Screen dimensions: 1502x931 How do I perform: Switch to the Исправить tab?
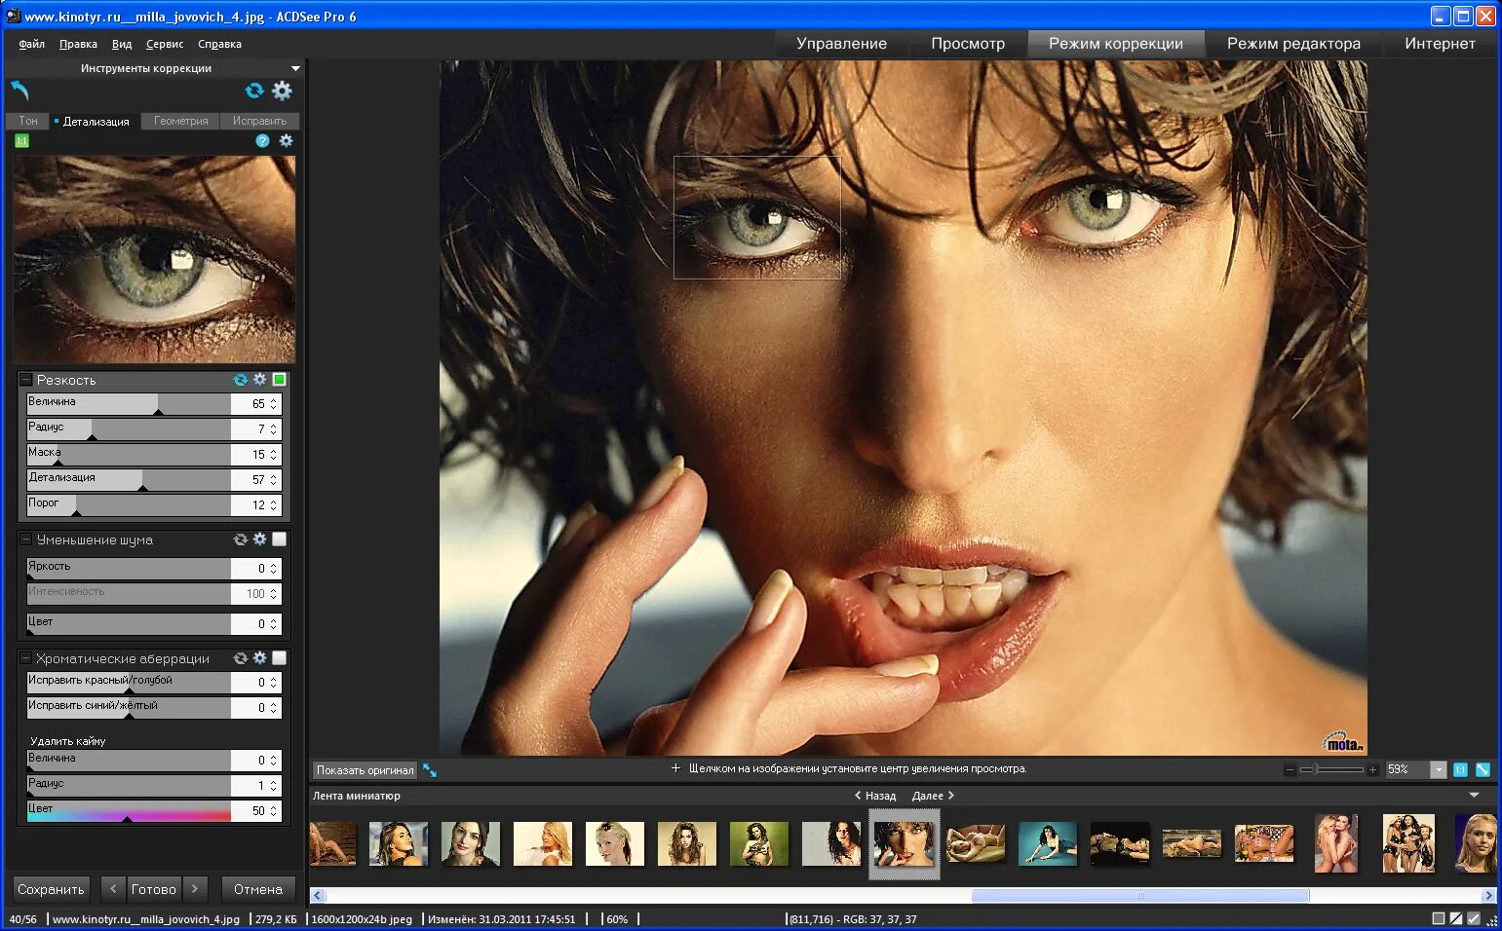259,121
